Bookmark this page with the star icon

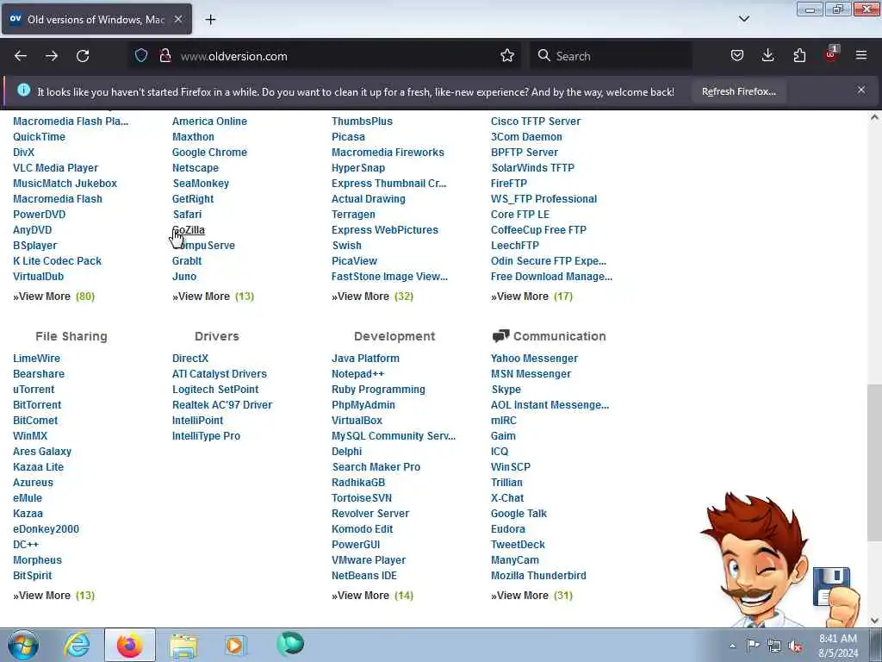pos(506,56)
